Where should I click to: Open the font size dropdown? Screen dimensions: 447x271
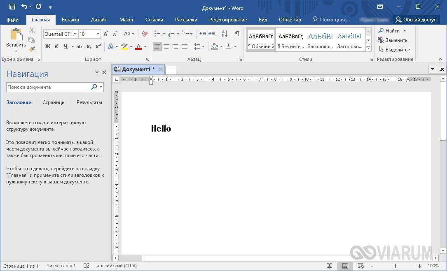(x=98, y=34)
